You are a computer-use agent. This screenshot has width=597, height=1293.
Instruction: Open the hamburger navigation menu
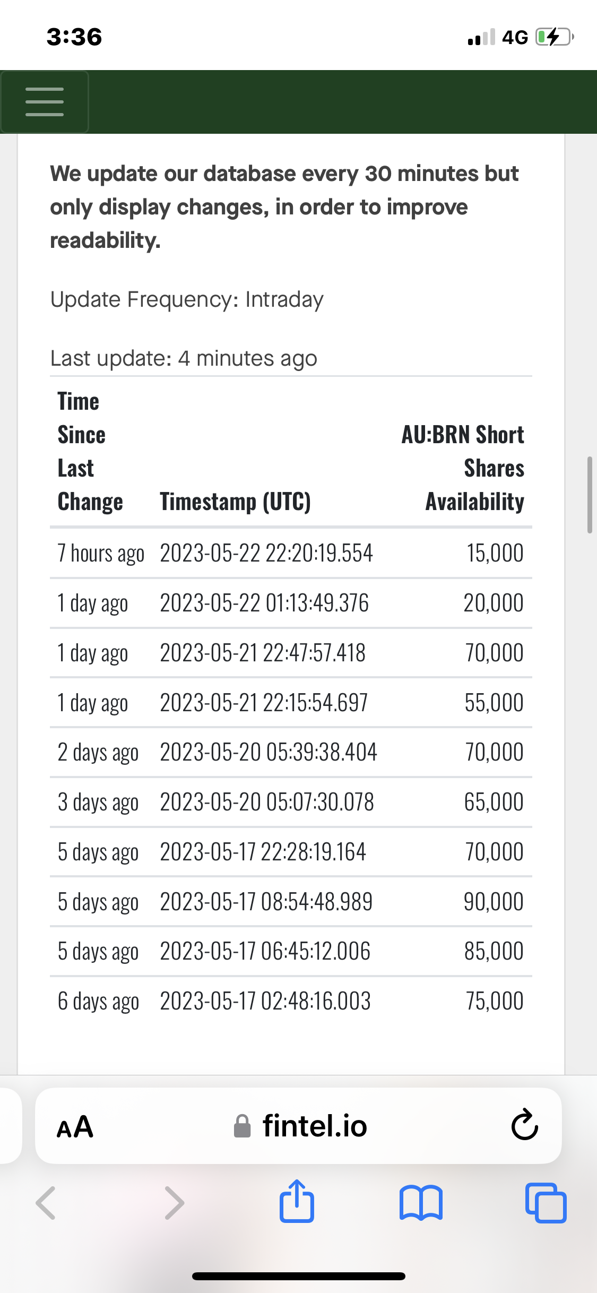(x=45, y=102)
